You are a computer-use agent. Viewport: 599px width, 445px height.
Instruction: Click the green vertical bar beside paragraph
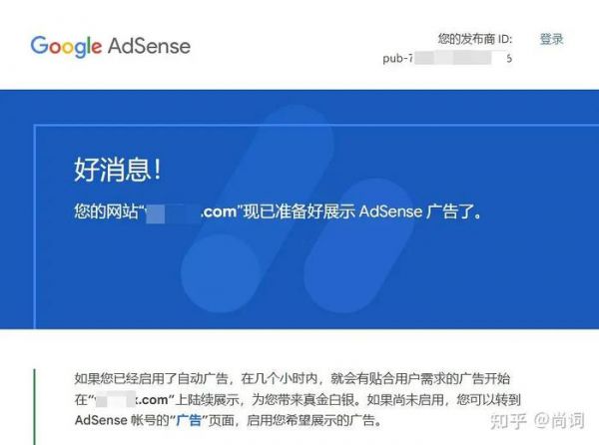pyautogui.click(x=35, y=406)
